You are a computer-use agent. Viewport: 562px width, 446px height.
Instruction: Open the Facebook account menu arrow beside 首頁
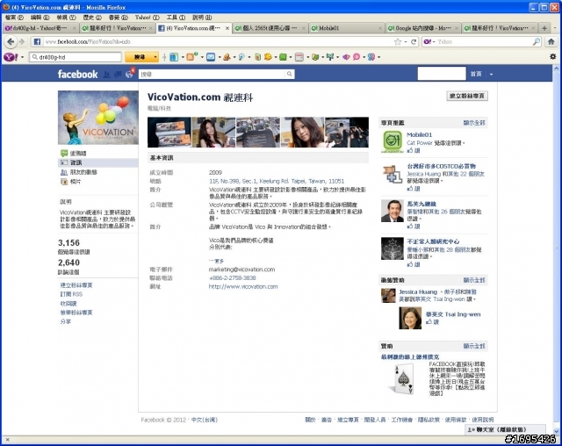pyautogui.click(x=492, y=75)
